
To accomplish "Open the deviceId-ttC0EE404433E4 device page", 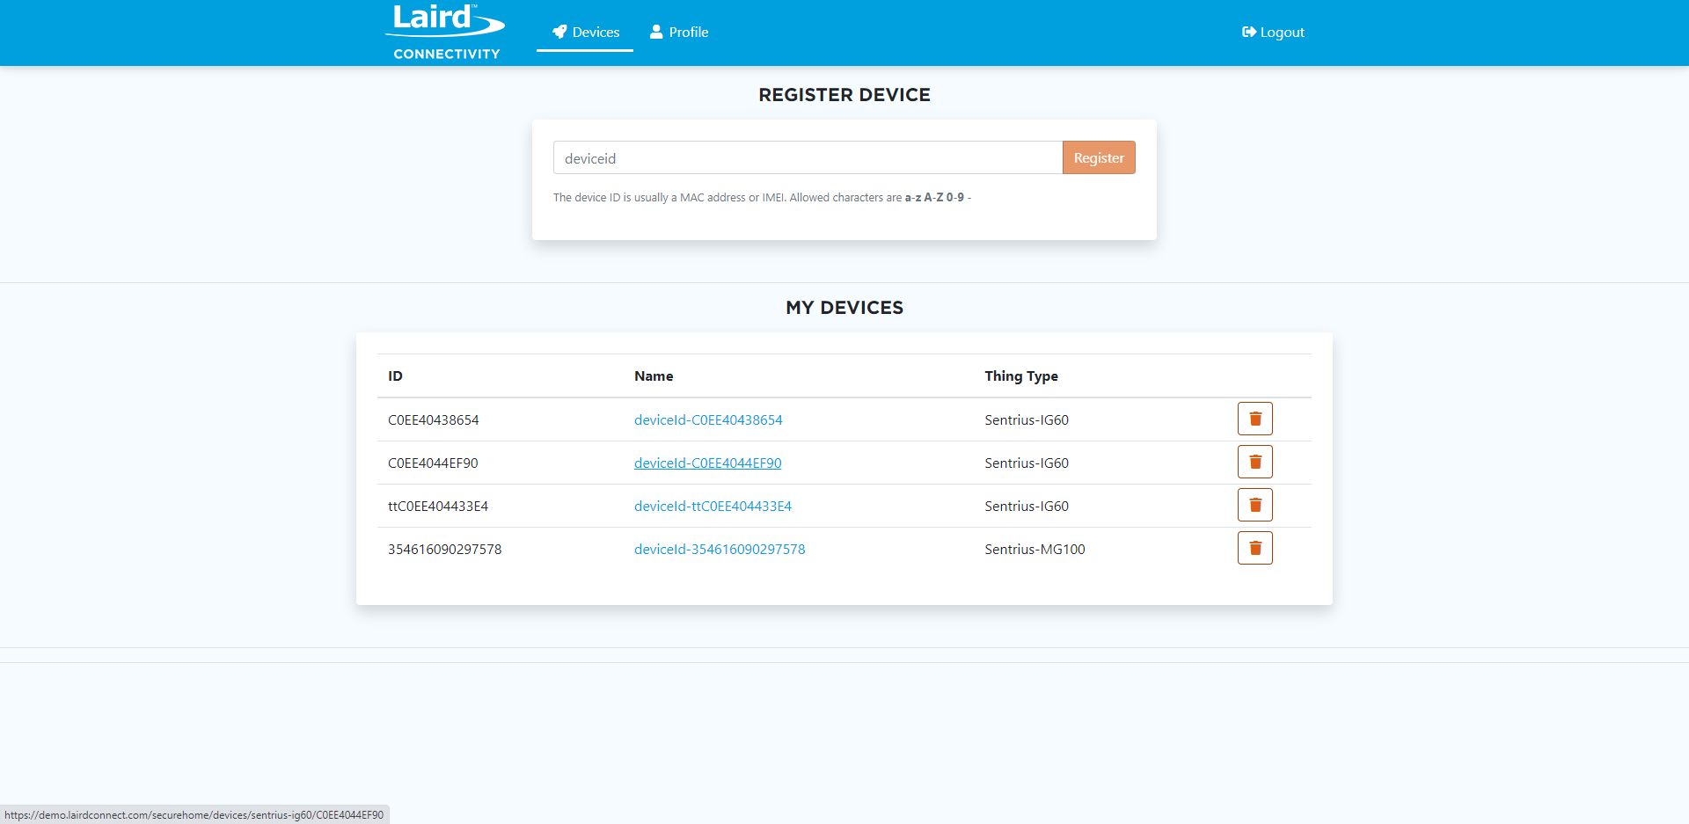I will click(x=713, y=507).
